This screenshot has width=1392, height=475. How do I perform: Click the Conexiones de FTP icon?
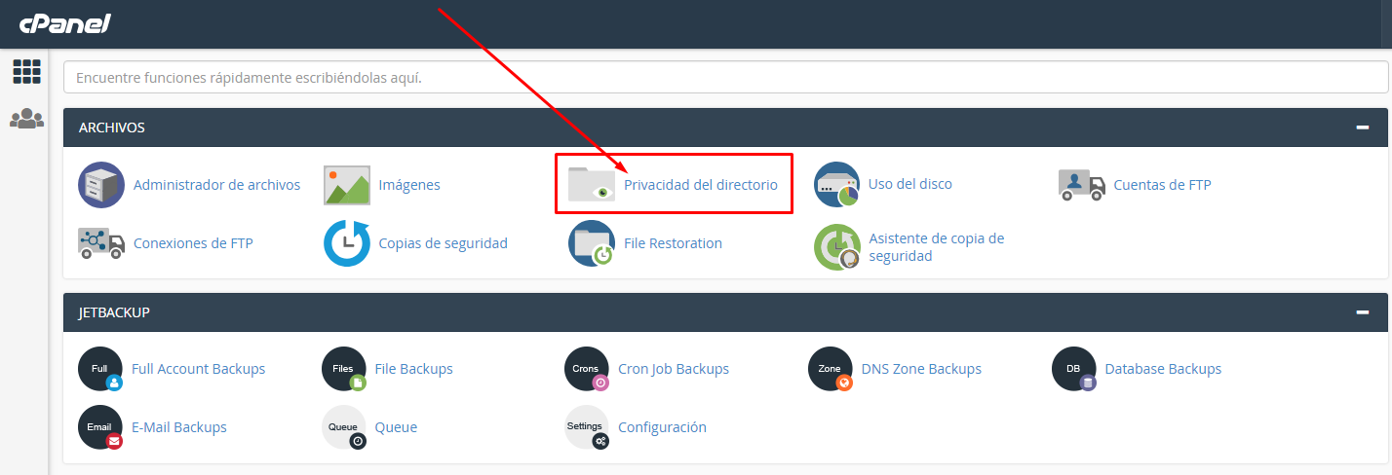coord(101,243)
